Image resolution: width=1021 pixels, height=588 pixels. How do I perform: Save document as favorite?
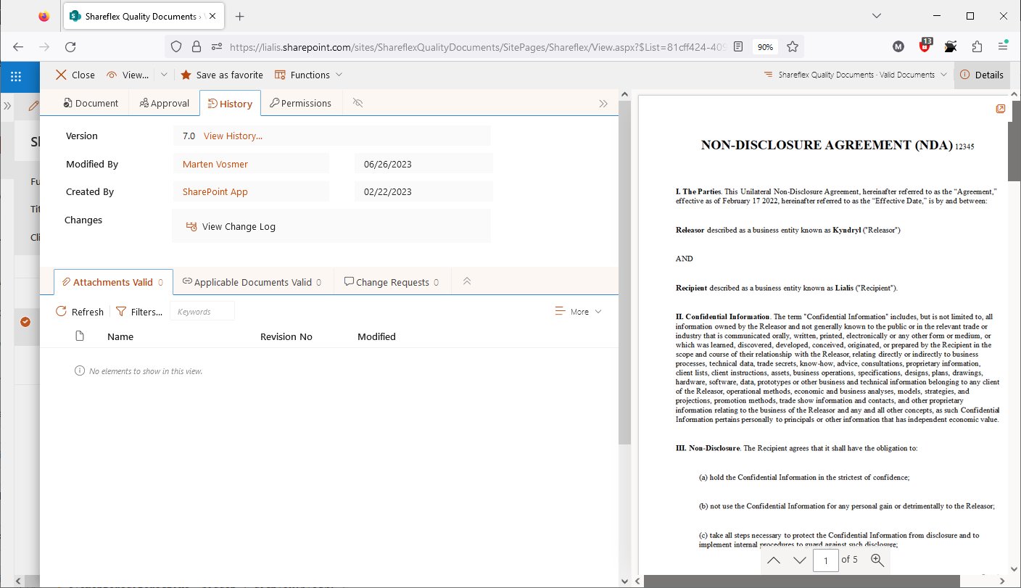(221, 75)
